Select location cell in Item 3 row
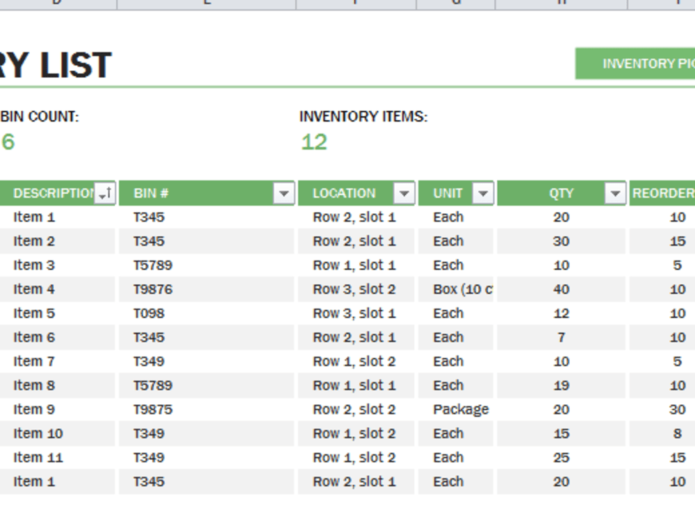 pyautogui.click(x=357, y=265)
